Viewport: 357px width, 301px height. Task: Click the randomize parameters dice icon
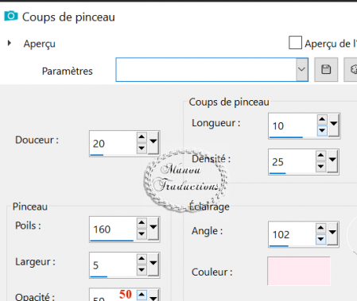click(352, 70)
